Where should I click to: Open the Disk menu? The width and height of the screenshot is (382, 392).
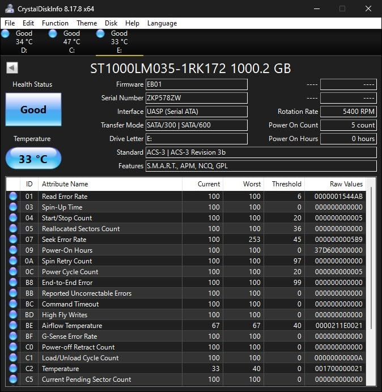(111, 23)
